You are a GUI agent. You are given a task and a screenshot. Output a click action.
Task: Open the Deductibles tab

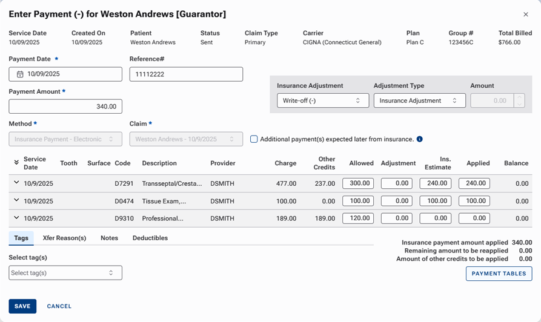pos(150,238)
